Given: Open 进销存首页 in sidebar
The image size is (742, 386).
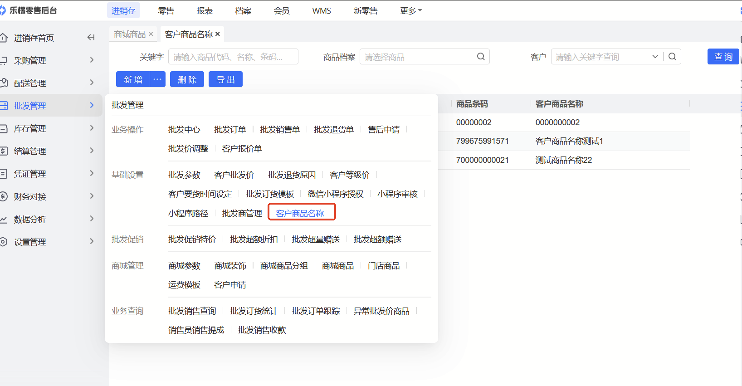Looking at the screenshot, I should (34, 38).
